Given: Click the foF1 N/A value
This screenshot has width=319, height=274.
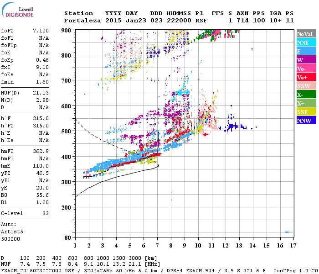Looking at the screenshot, I should [44, 38].
